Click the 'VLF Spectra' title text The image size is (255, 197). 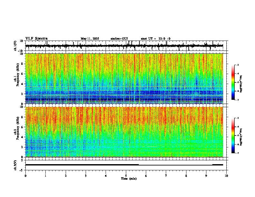tap(36, 38)
